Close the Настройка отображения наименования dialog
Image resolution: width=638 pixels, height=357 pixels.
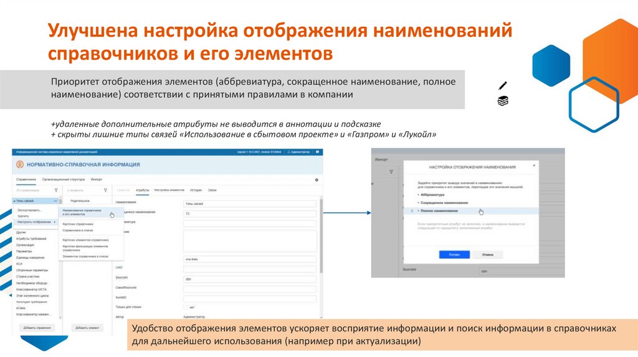tap(534, 165)
